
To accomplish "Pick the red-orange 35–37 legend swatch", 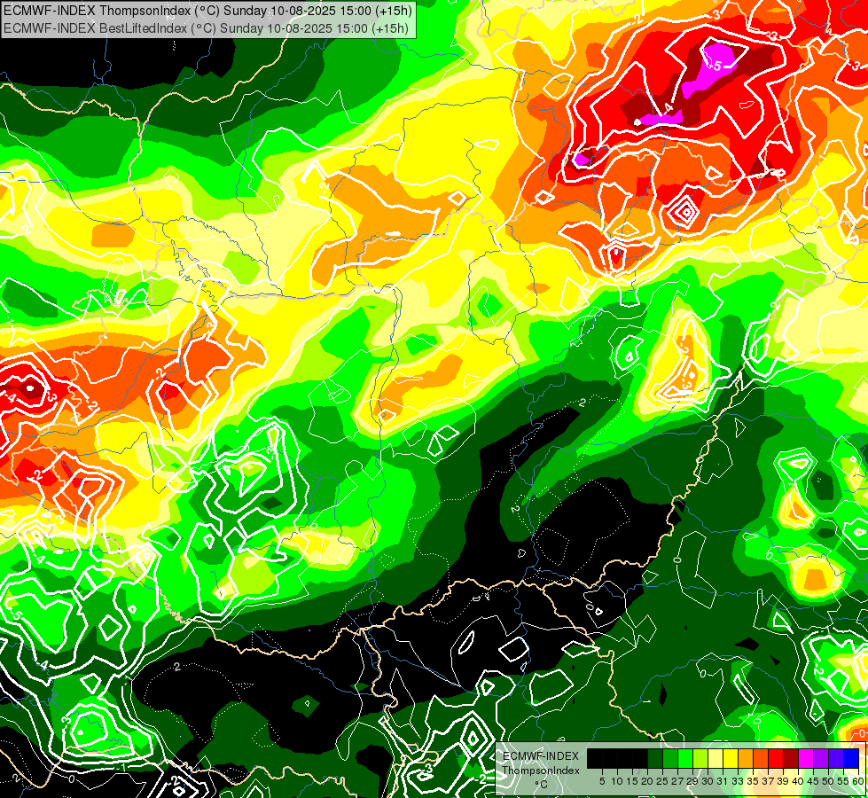I will point(761,758).
